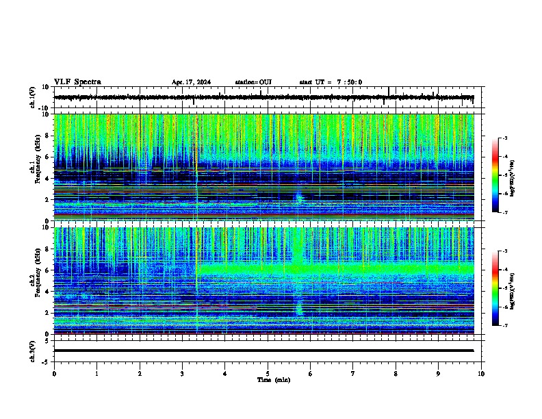
Task: Click the "station=OUI" header label
Action: pos(253,82)
